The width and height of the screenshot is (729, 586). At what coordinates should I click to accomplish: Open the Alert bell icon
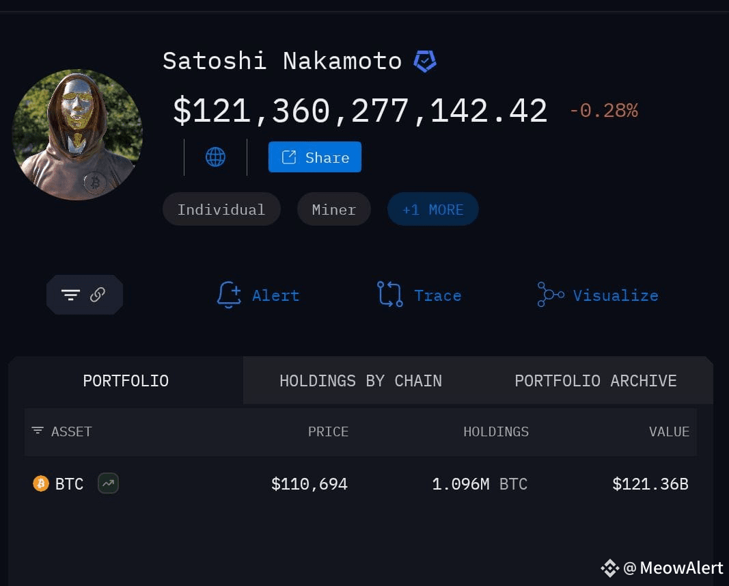(x=230, y=295)
